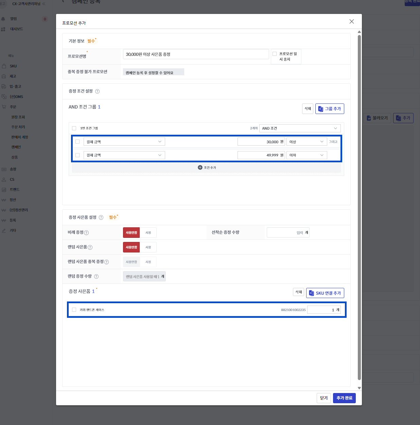Image resolution: width=420 pixels, height=425 pixels.
Task: Select the 키위 핸드폰 케이스 checkbox
Action: [x=74, y=310]
